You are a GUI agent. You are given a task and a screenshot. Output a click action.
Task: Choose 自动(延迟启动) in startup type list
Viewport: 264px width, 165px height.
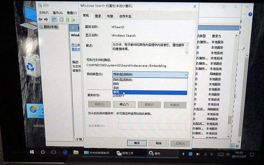pos(150,80)
